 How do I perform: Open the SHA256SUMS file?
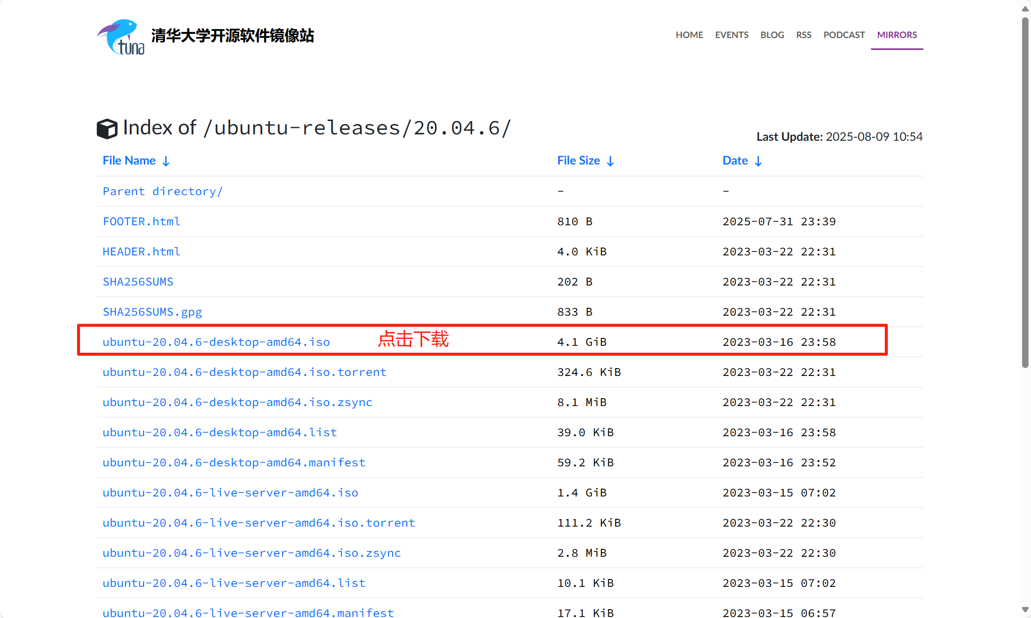click(138, 282)
